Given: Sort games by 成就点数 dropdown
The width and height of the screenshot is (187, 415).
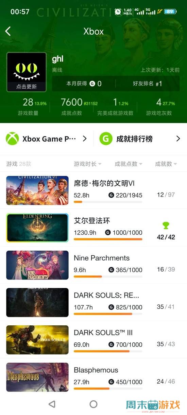Looking at the screenshot, I should tap(129, 164).
